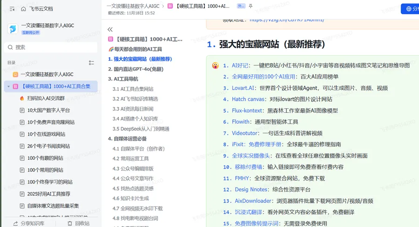Open the doc icon beside 100个有趣的网站

[x=22, y=158]
